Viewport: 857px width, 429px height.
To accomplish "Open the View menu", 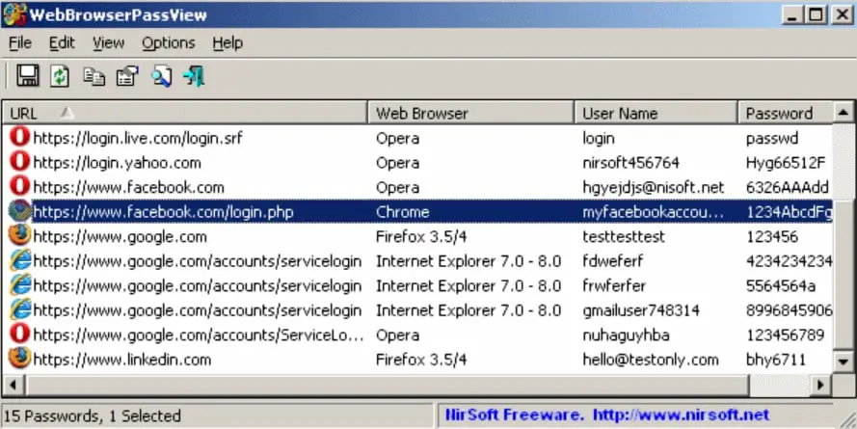I will [x=108, y=42].
